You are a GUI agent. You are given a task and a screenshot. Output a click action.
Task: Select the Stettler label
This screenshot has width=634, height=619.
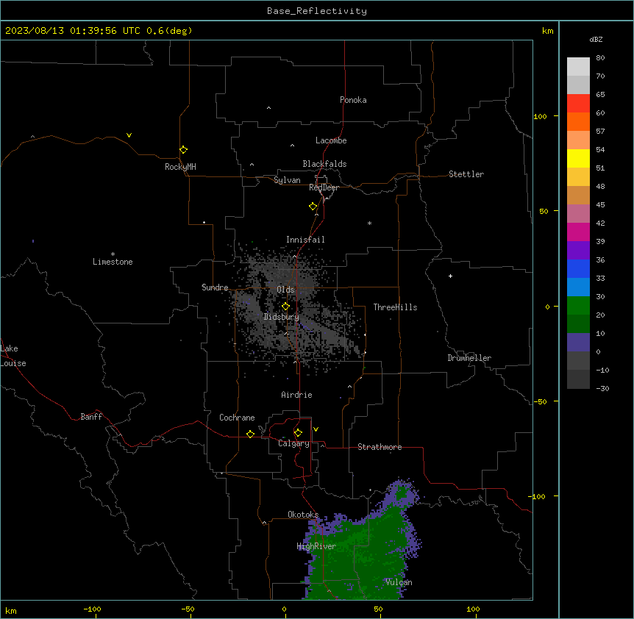(466, 174)
